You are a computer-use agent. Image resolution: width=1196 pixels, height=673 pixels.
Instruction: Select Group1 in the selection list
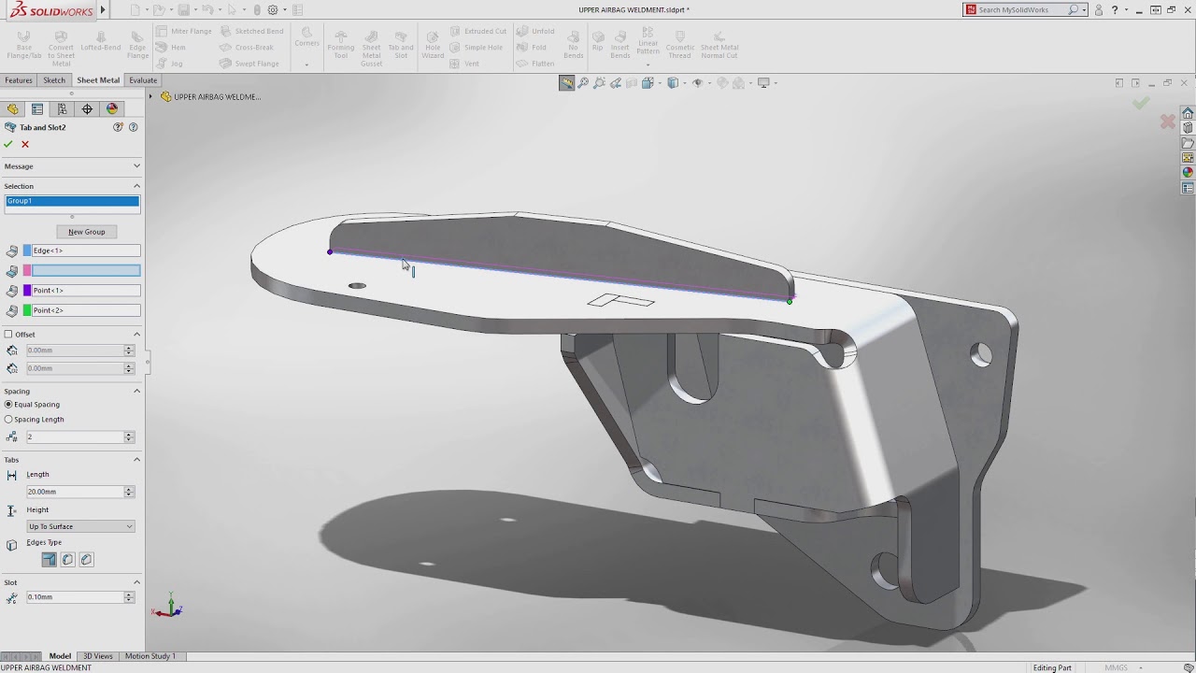point(72,201)
